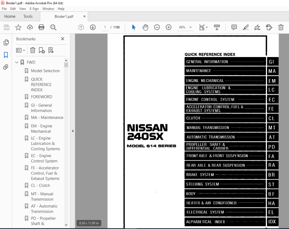Go to next page arrow
289x229 pixels.
pyautogui.click(x=93, y=27)
